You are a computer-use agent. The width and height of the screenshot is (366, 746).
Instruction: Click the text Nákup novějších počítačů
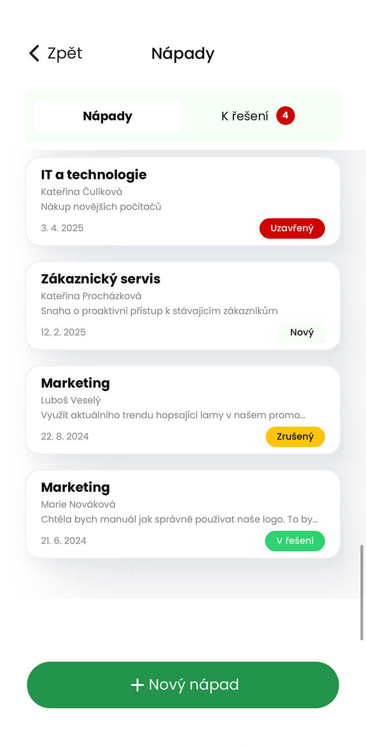tap(101, 207)
